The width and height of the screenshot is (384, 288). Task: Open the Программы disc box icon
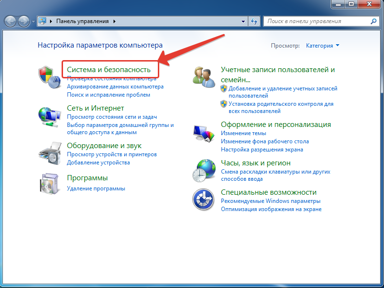click(x=49, y=184)
